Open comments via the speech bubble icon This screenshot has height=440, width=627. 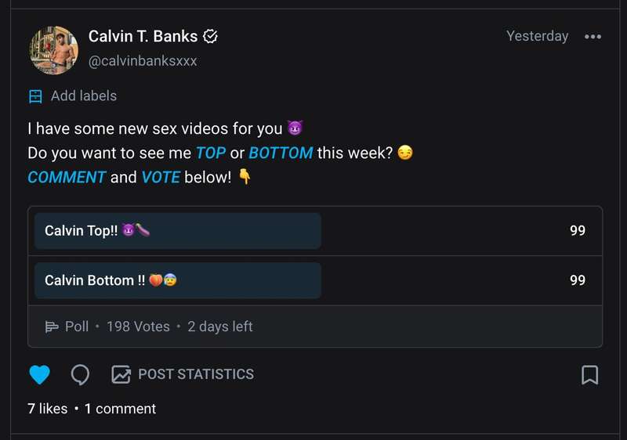click(x=80, y=375)
